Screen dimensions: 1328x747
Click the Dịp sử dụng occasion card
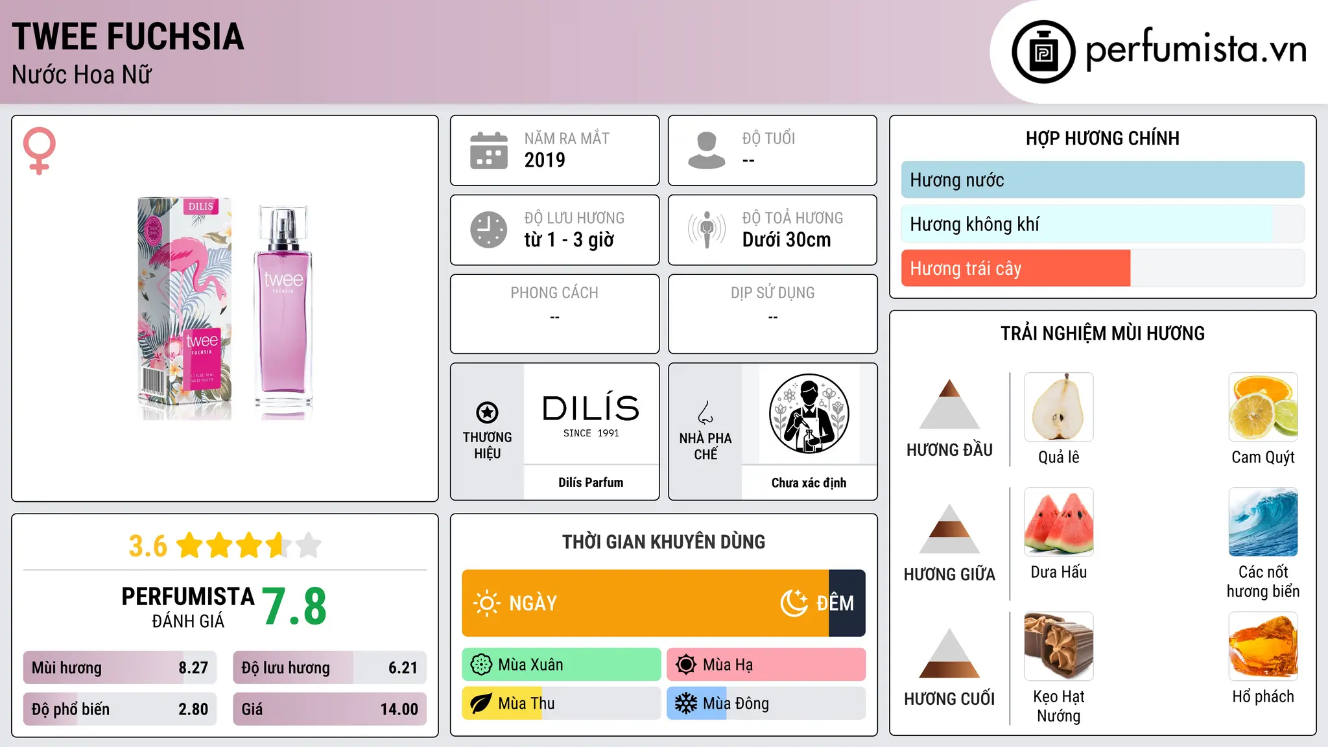click(772, 314)
